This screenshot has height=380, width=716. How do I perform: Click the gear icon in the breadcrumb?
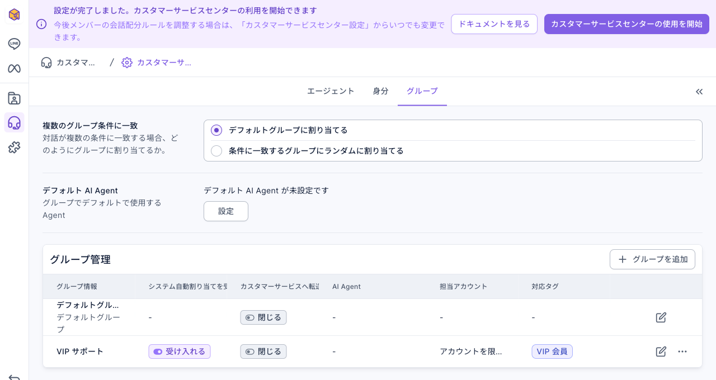click(127, 63)
